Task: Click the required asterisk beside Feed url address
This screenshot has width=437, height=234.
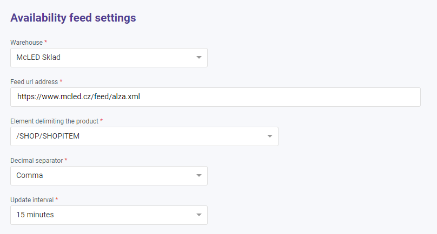Action: [x=61, y=81]
